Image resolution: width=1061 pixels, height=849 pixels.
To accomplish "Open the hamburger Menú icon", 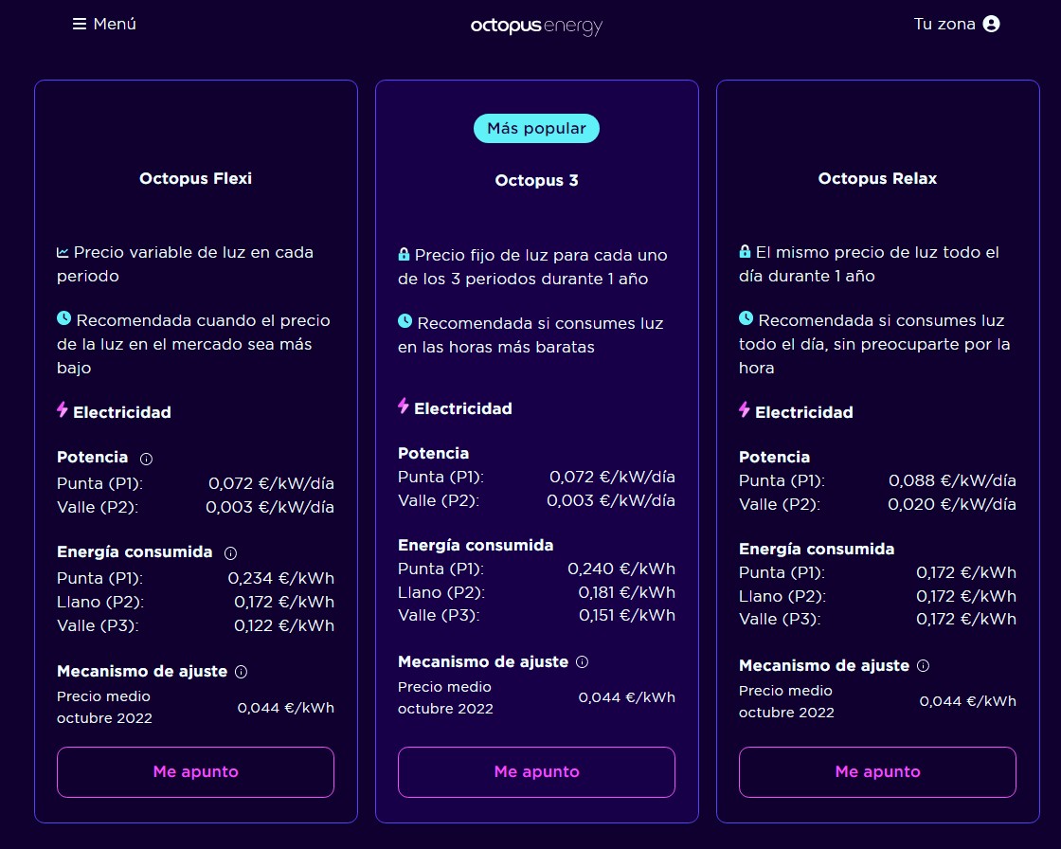I will tap(80, 25).
